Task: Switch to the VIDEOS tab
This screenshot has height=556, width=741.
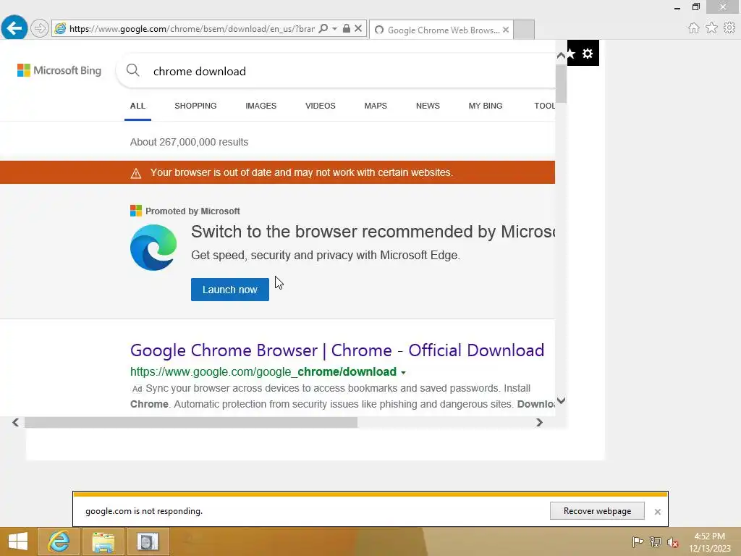Action: click(321, 106)
